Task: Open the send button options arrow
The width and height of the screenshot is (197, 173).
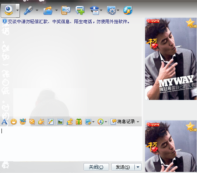Action: click(x=138, y=167)
